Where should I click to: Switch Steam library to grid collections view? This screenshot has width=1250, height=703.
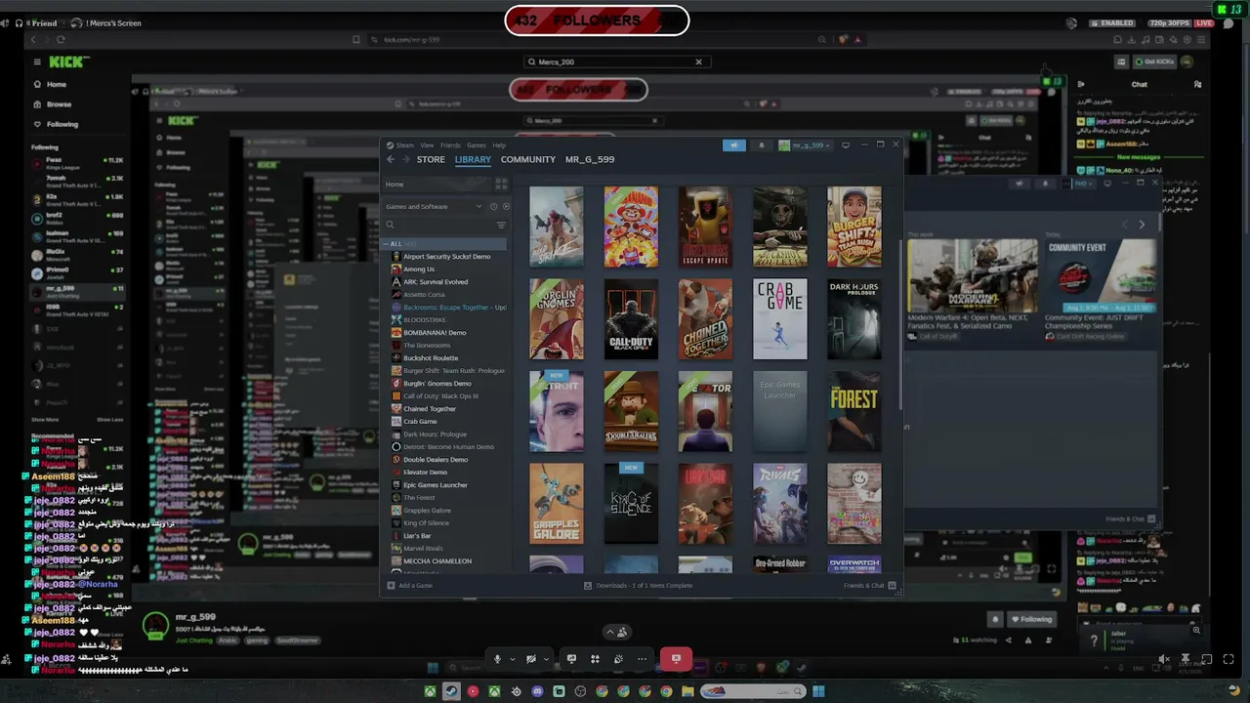(x=502, y=184)
